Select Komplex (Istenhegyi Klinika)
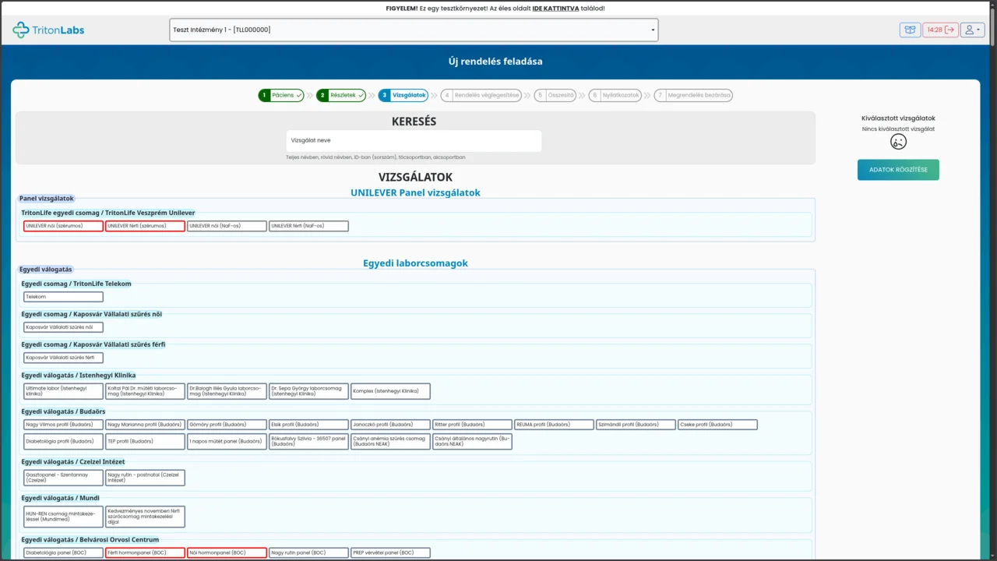This screenshot has height=561, width=997. click(390, 391)
